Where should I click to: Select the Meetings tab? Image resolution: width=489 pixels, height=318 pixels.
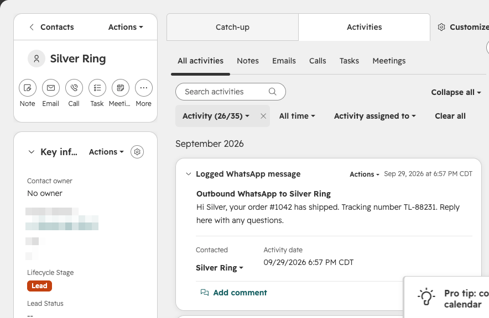[x=389, y=61]
